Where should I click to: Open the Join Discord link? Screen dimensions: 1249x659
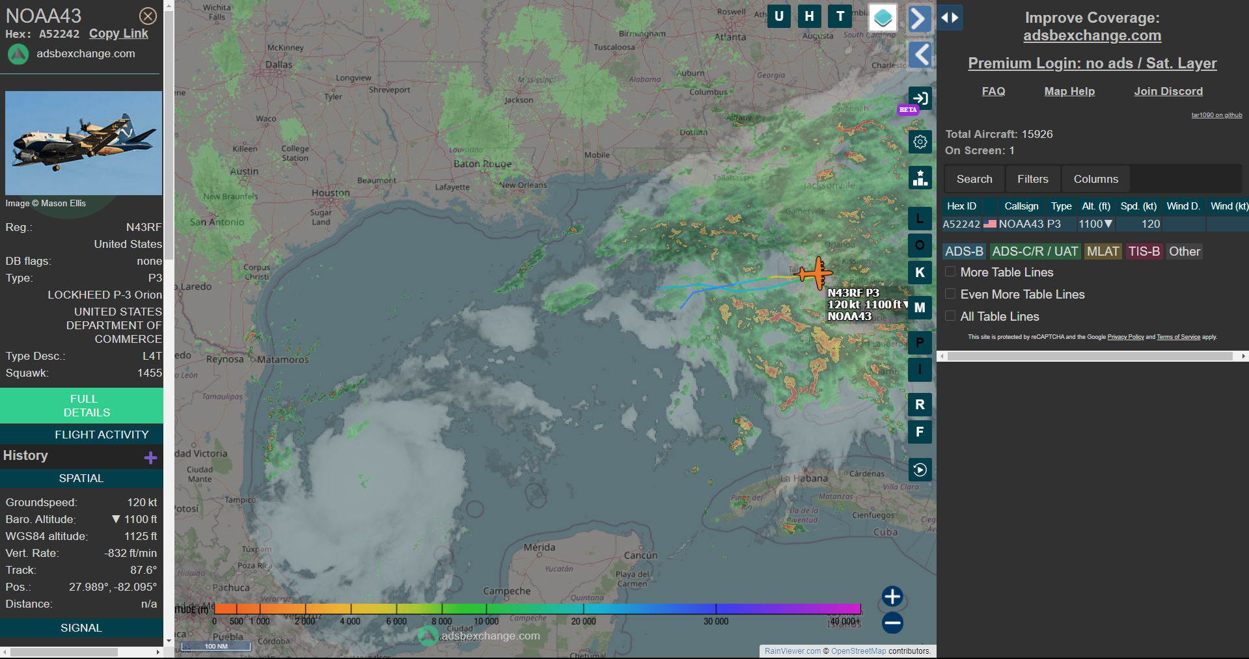pos(1168,92)
